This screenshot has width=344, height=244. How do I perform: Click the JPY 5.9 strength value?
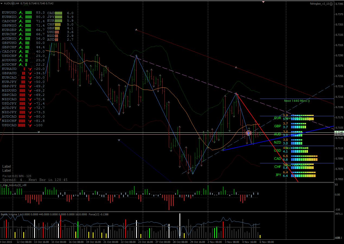(70, 17)
